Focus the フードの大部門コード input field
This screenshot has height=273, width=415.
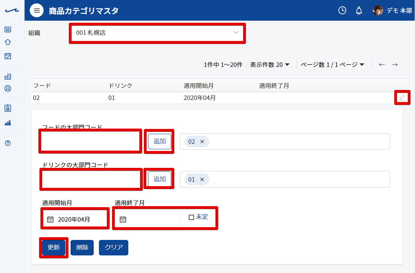click(x=91, y=141)
